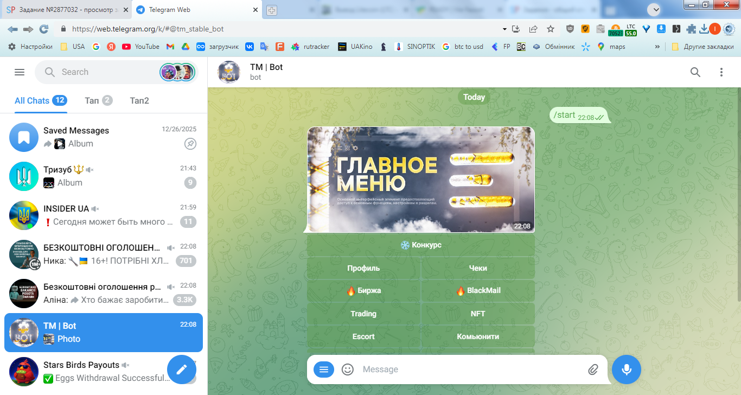Viewport: 741px width, 395px height.
Task: Open the USA bookmarks folder
Action: coord(73,47)
